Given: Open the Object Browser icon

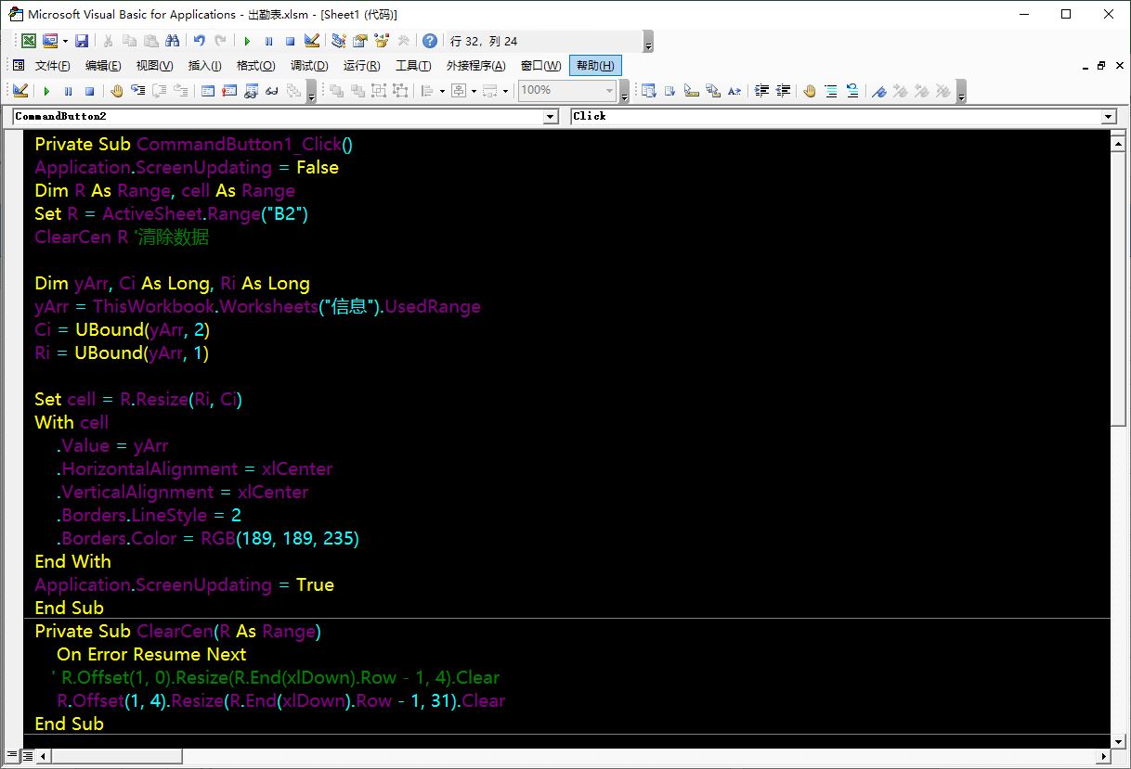Looking at the screenshot, I should [x=382, y=41].
